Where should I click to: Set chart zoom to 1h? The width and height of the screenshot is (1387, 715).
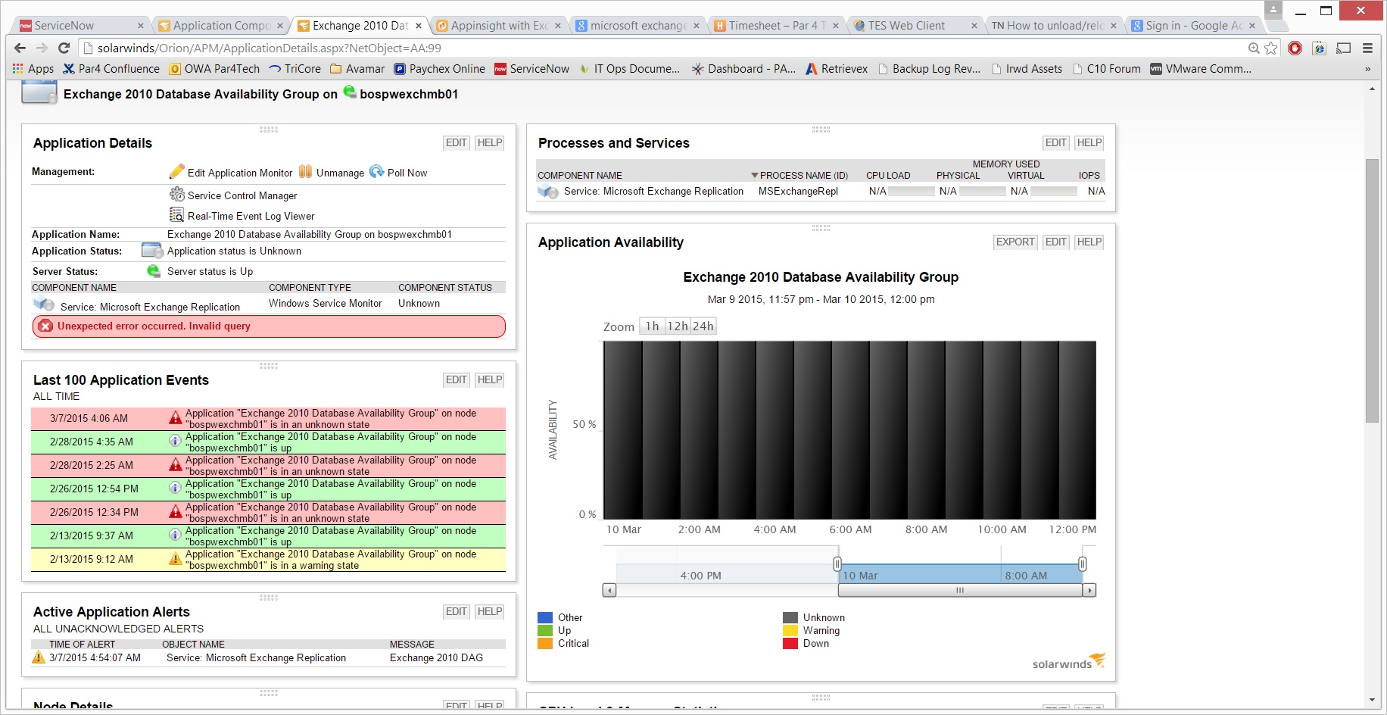[x=652, y=326]
